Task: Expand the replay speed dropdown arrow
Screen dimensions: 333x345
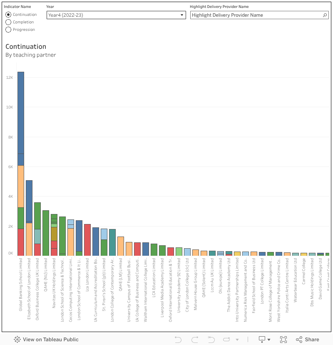Action: tap(237, 340)
